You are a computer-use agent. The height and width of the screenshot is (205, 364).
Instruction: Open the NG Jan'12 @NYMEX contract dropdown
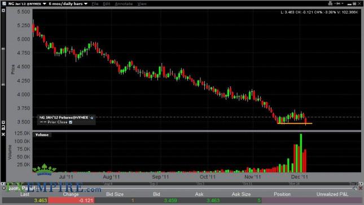pyautogui.click(x=28, y=4)
